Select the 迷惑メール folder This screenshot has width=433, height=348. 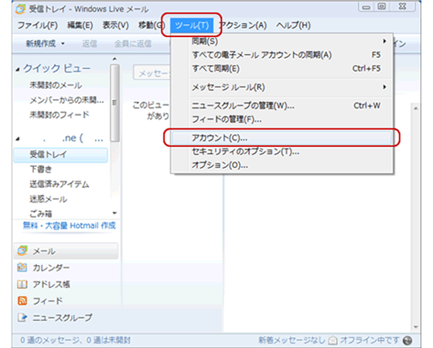coord(48,199)
